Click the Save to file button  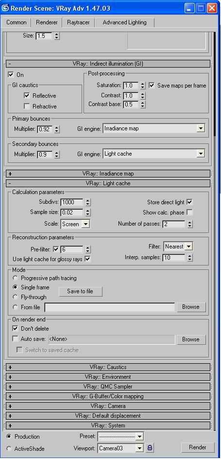pyautogui.click(x=80, y=291)
